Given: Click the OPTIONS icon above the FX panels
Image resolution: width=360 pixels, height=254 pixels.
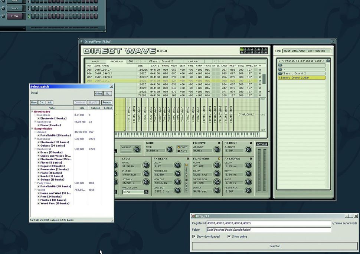Looking at the screenshot, I should click(x=262, y=144).
